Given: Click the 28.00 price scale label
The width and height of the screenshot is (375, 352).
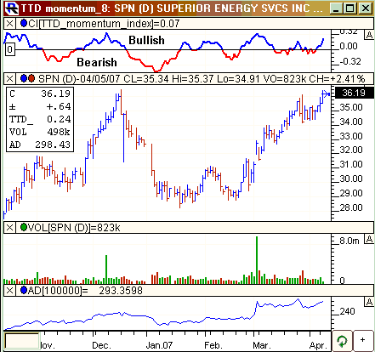Looking at the screenshot, I should (x=351, y=207).
